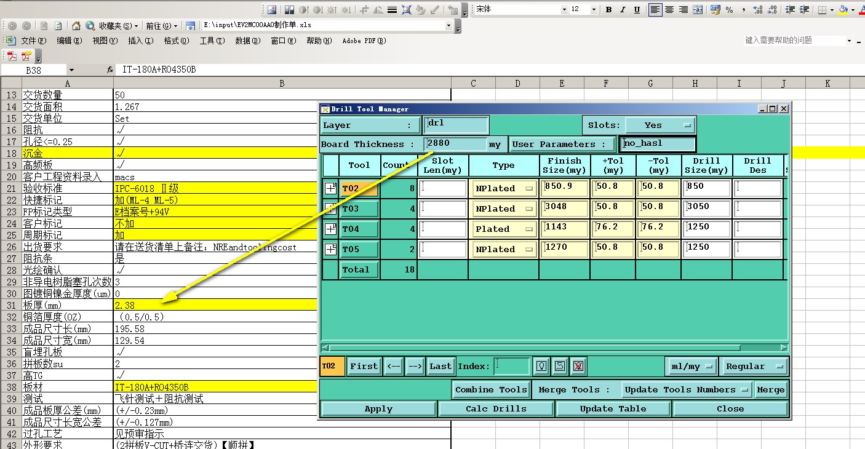Image resolution: width=865 pixels, height=449 pixels.
Task: Open the font name dropdown
Action: (564, 9)
